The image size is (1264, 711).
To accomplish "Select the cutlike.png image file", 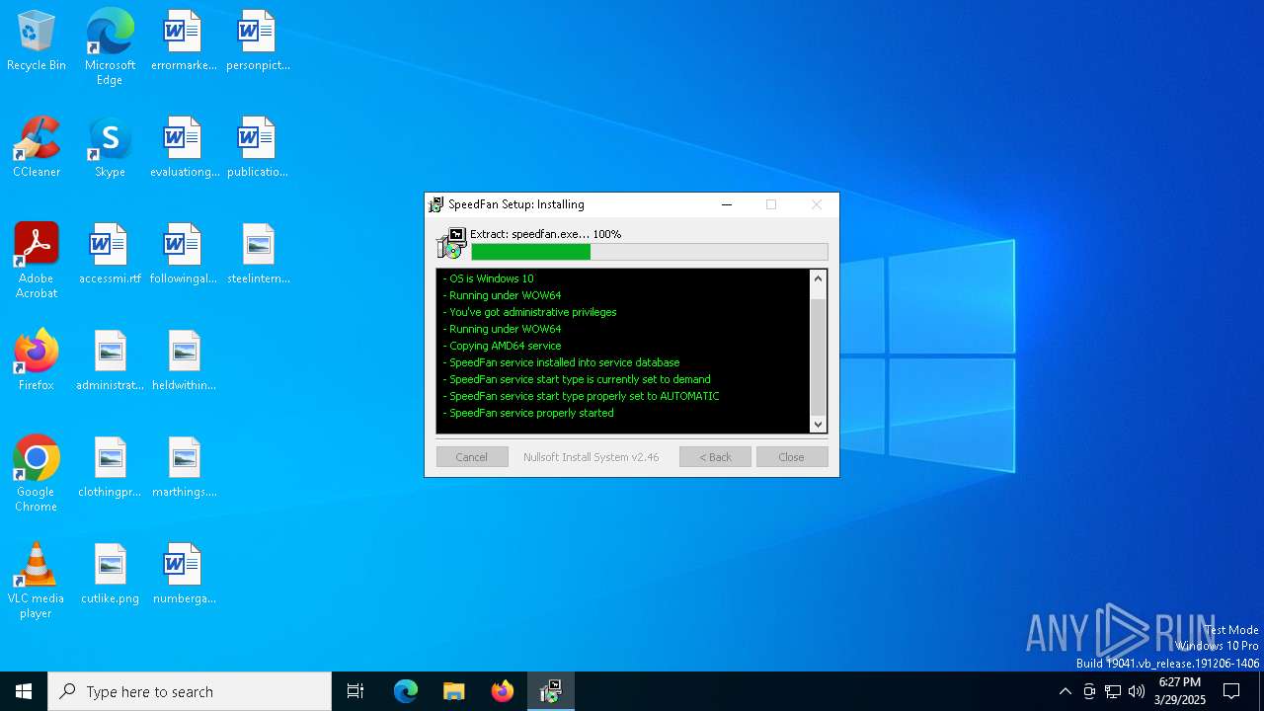I will [110, 574].
